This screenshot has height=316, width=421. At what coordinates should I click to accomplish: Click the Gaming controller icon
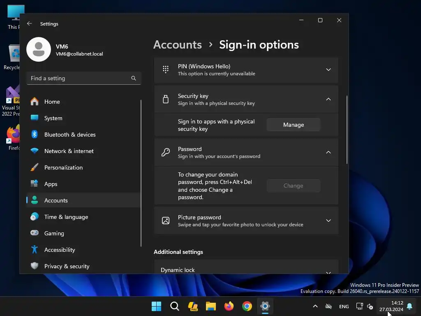click(x=35, y=233)
